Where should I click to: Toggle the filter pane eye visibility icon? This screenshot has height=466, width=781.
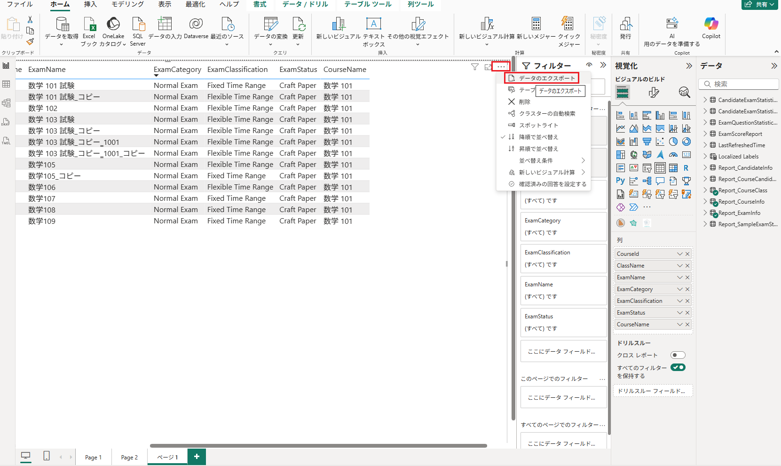[589, 65]
